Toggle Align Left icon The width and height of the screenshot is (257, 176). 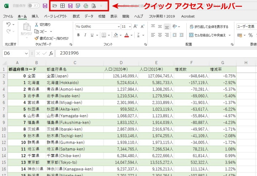pos(153,35)
